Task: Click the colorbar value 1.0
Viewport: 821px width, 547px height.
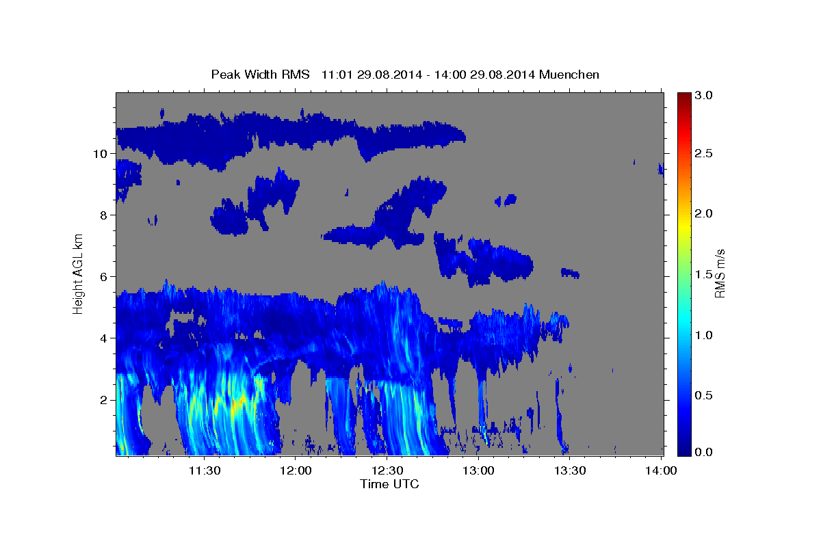Action: pos(704,335)
